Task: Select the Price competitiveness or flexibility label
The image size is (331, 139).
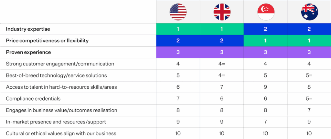Action: [x=47, y=41]
